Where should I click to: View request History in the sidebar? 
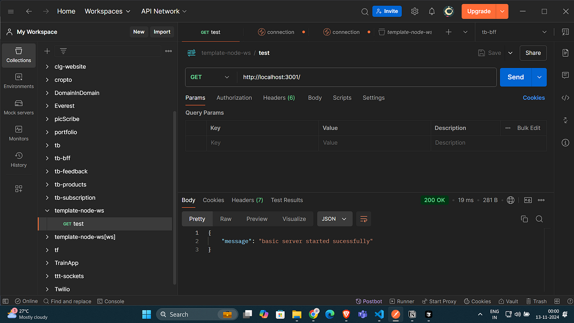(x=18, y=159)
